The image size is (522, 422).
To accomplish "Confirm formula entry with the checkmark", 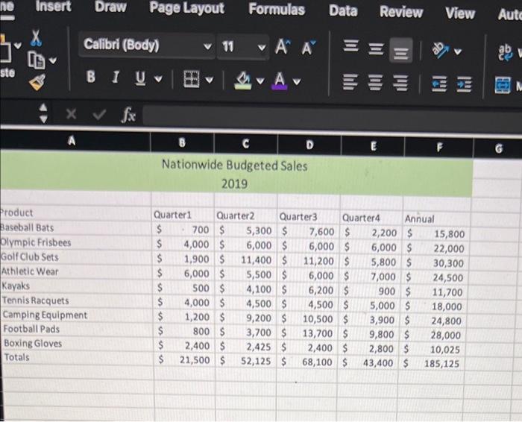I will pos(99,115).
